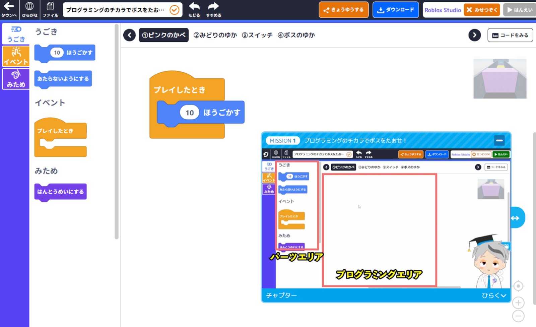Expand chapters with ひらく dropdown
The image size is (536, 327).
pyautogui.click(x=494, y=295)
